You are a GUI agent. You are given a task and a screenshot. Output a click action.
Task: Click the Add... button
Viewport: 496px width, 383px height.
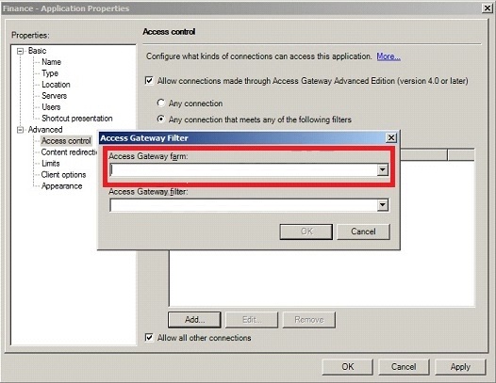click(194, 320)
